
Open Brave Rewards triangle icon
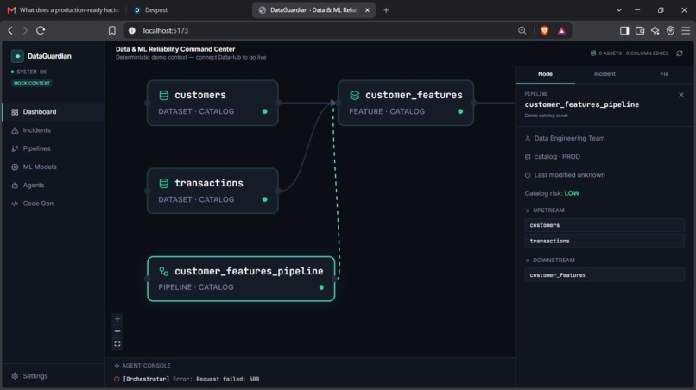[561, 30]
